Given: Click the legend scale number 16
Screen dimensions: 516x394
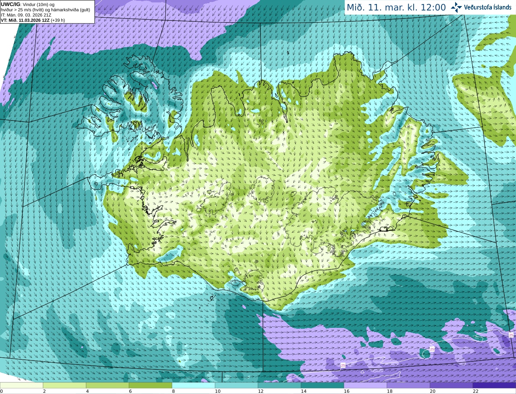Looking at the screenshot, I should pos(346,391).
